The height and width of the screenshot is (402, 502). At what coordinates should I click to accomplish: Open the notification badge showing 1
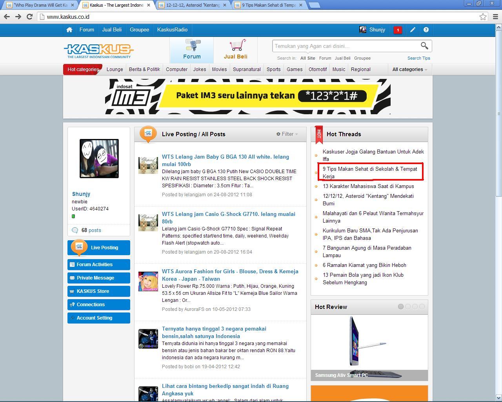click(x=398, y=30)
